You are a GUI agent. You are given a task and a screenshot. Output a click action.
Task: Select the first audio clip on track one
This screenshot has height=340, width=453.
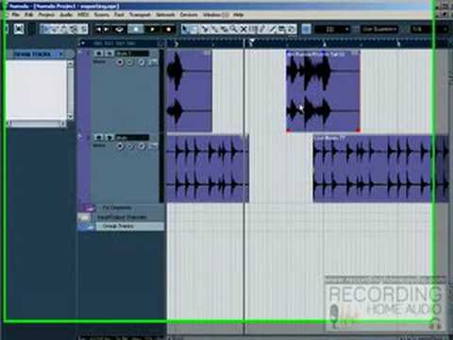click(189, 91)
